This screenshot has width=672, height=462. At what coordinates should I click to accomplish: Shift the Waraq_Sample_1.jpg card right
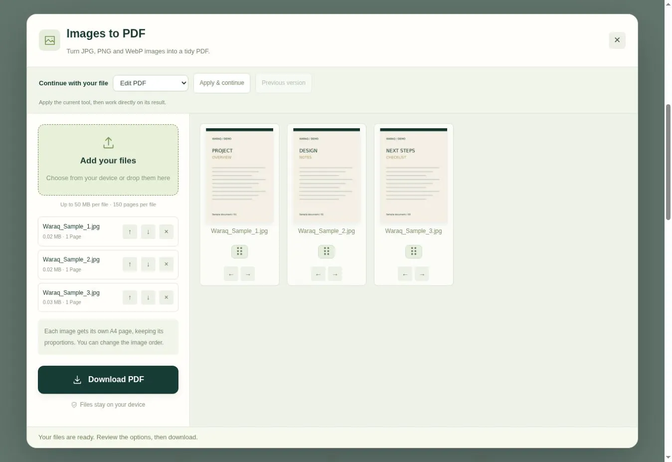coord(248,274)
